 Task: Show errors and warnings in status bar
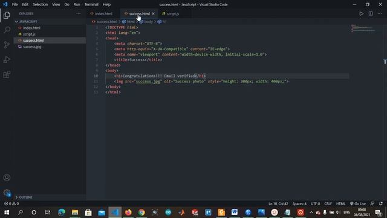[11, 203]
